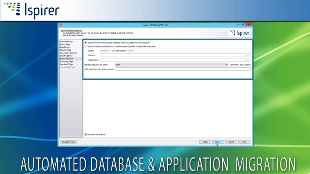Click the Next button
This screenshot has height=174, width=310.
click(218, 142)
